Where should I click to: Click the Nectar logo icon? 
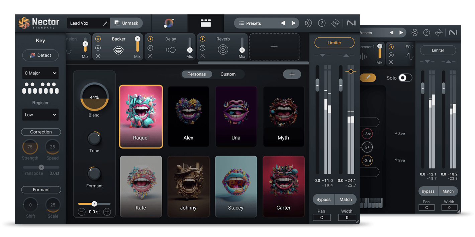pyautogui.click(x=24, y=23)
